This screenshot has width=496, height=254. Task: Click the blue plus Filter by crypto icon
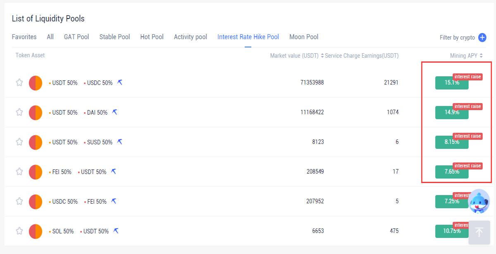[x=482, y=38]
